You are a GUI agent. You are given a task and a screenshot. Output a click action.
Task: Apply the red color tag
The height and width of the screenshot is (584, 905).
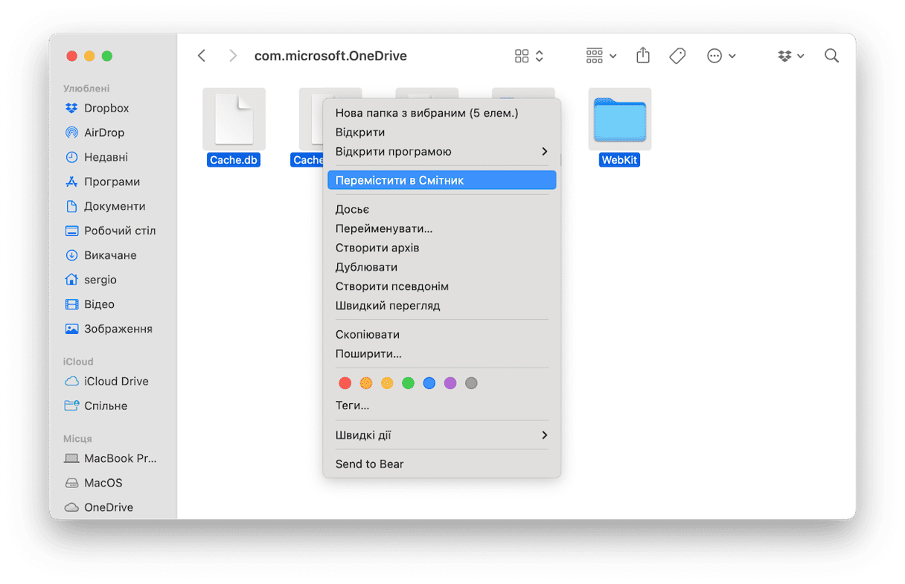point(345,383)
